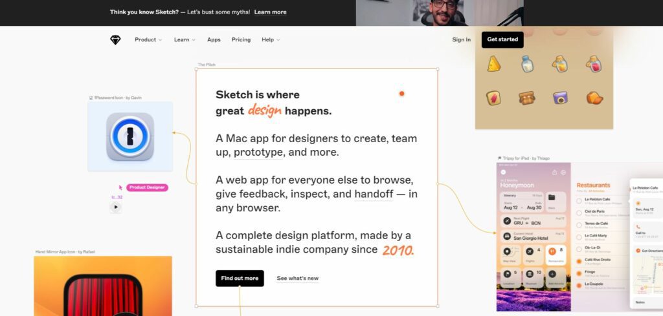
Task: Click the Sketch diamond logo
Action: click(x=115, y=39)
